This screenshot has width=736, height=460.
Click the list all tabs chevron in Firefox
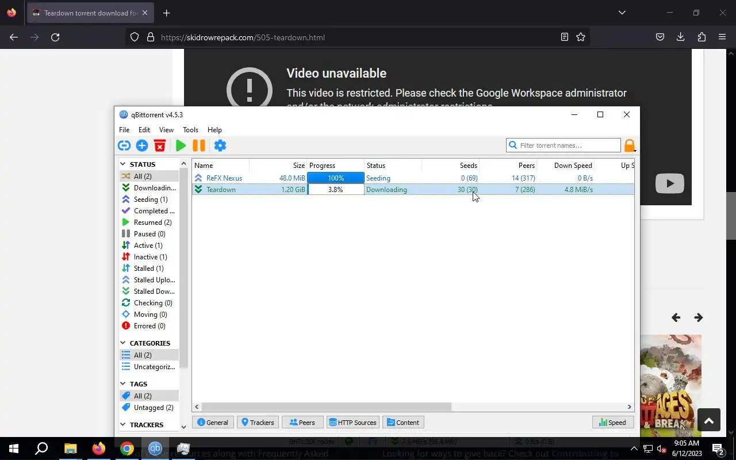(x=622, y=13)
